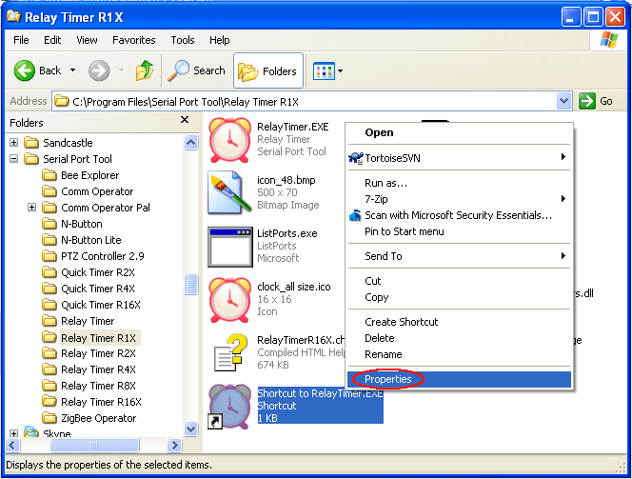The height and width of the screenshot is (479, 632).
Task: Choose Create Shortcut in context menu
Action: click(x=460, y=322)
